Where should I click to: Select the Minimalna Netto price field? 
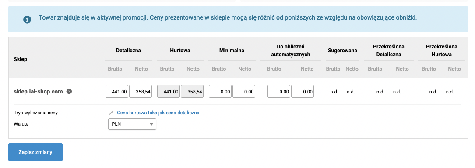244,91
